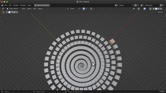Click the Object Context Menu icon in status bar
Viewport: 166px width, 93px height.
coord(66,92)
